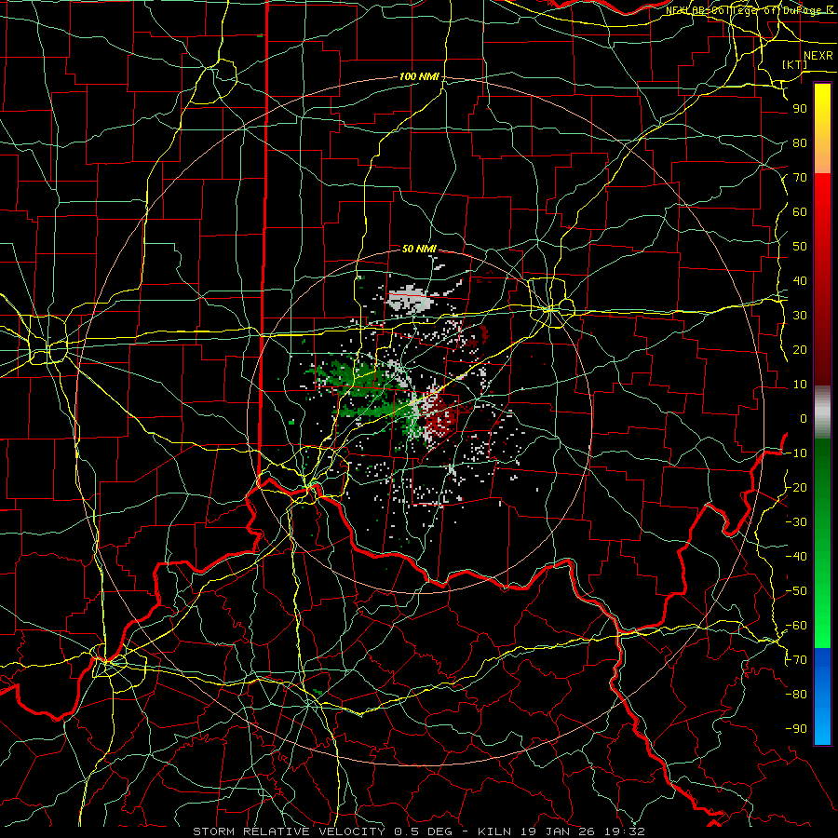Click the "20" value on the velocity scale
Viewport: 838px width, 838px height.
pos(800,350)
